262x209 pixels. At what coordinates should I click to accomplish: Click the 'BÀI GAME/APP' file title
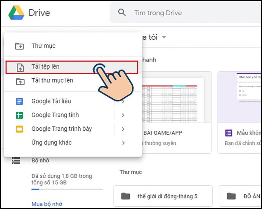(163, 133)
